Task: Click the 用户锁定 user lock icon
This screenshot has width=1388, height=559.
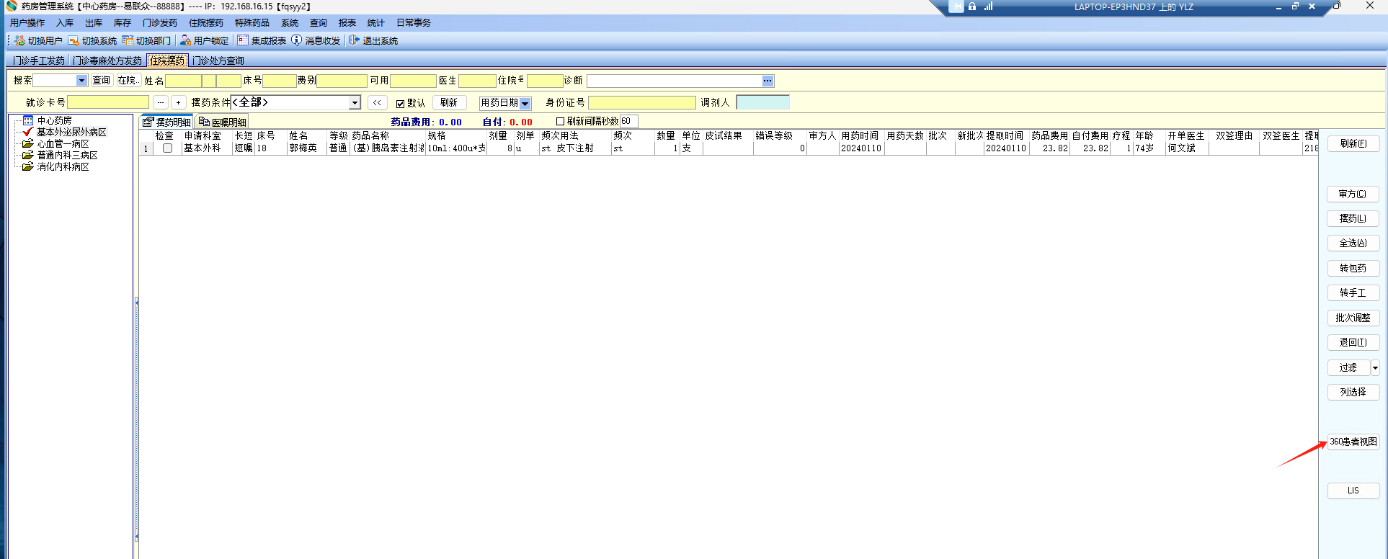Action: [185, 40]
